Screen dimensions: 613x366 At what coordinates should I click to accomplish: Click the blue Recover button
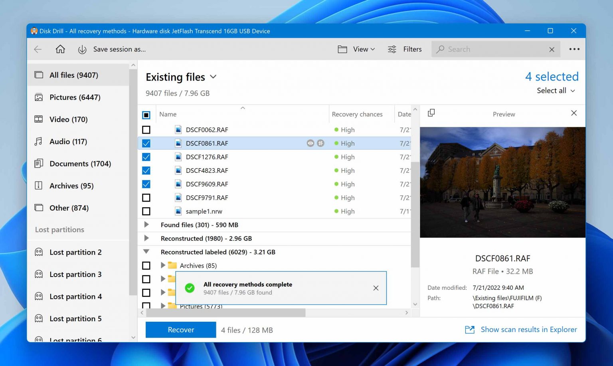(x=181, y=330)
